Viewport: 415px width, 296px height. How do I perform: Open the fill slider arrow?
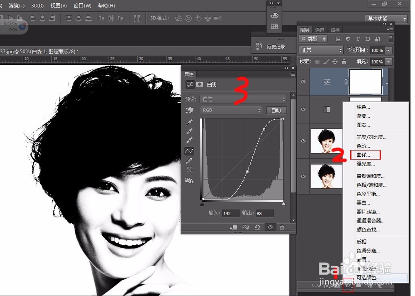(x=388, y=62)
